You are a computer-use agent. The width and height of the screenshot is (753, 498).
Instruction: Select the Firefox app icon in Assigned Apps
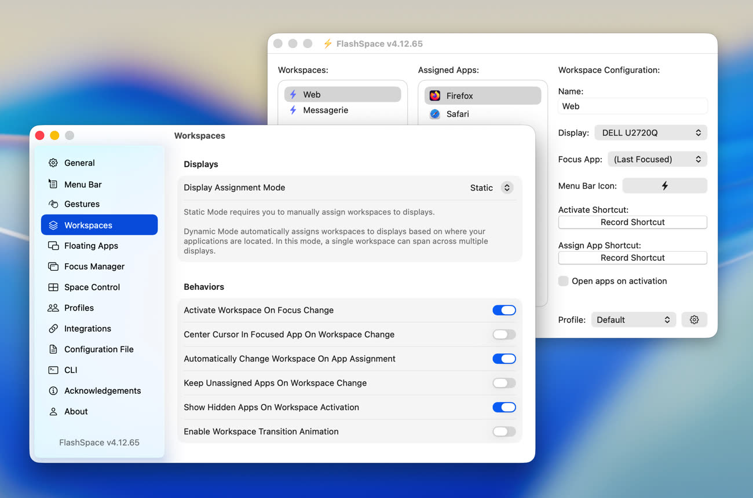click(435, 96)
